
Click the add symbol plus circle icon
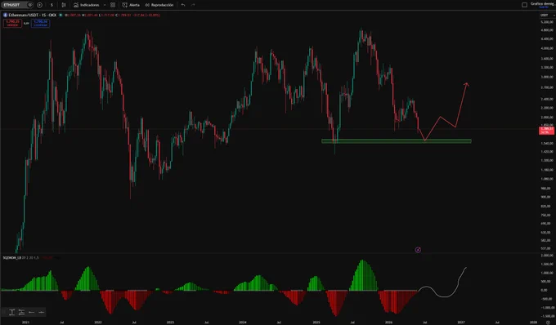click(x=39, y=5)
